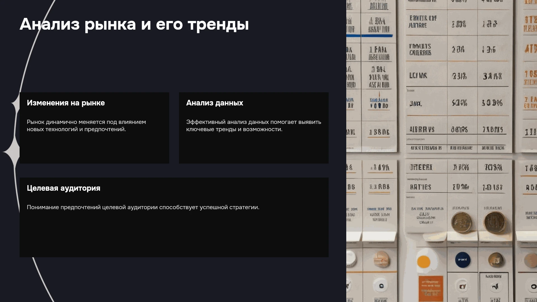Select the 'Анализ данных' card heading

point(215,103)
